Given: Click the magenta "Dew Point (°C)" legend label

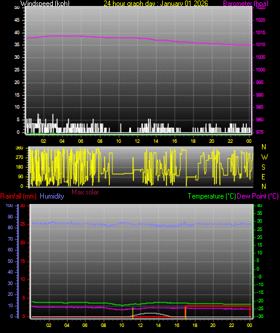Looking at the screenshot, I should [258, 196].
